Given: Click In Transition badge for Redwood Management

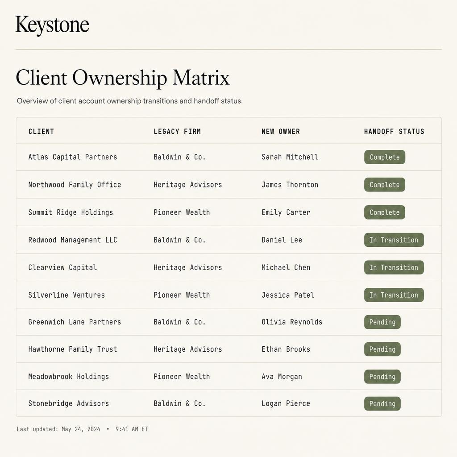Looking at the screenshot, I should tap(394, 240).
